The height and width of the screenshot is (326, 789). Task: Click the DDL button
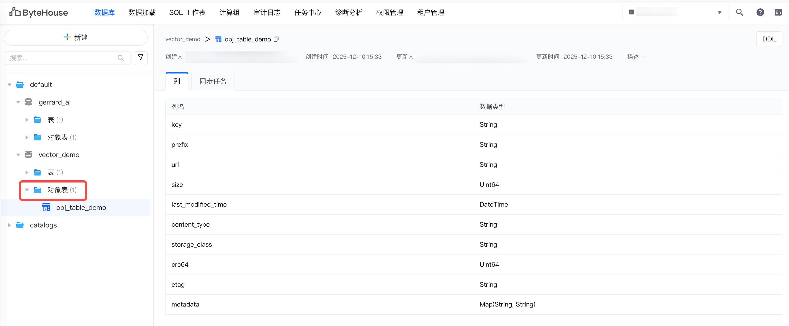[x=769, y=39]
